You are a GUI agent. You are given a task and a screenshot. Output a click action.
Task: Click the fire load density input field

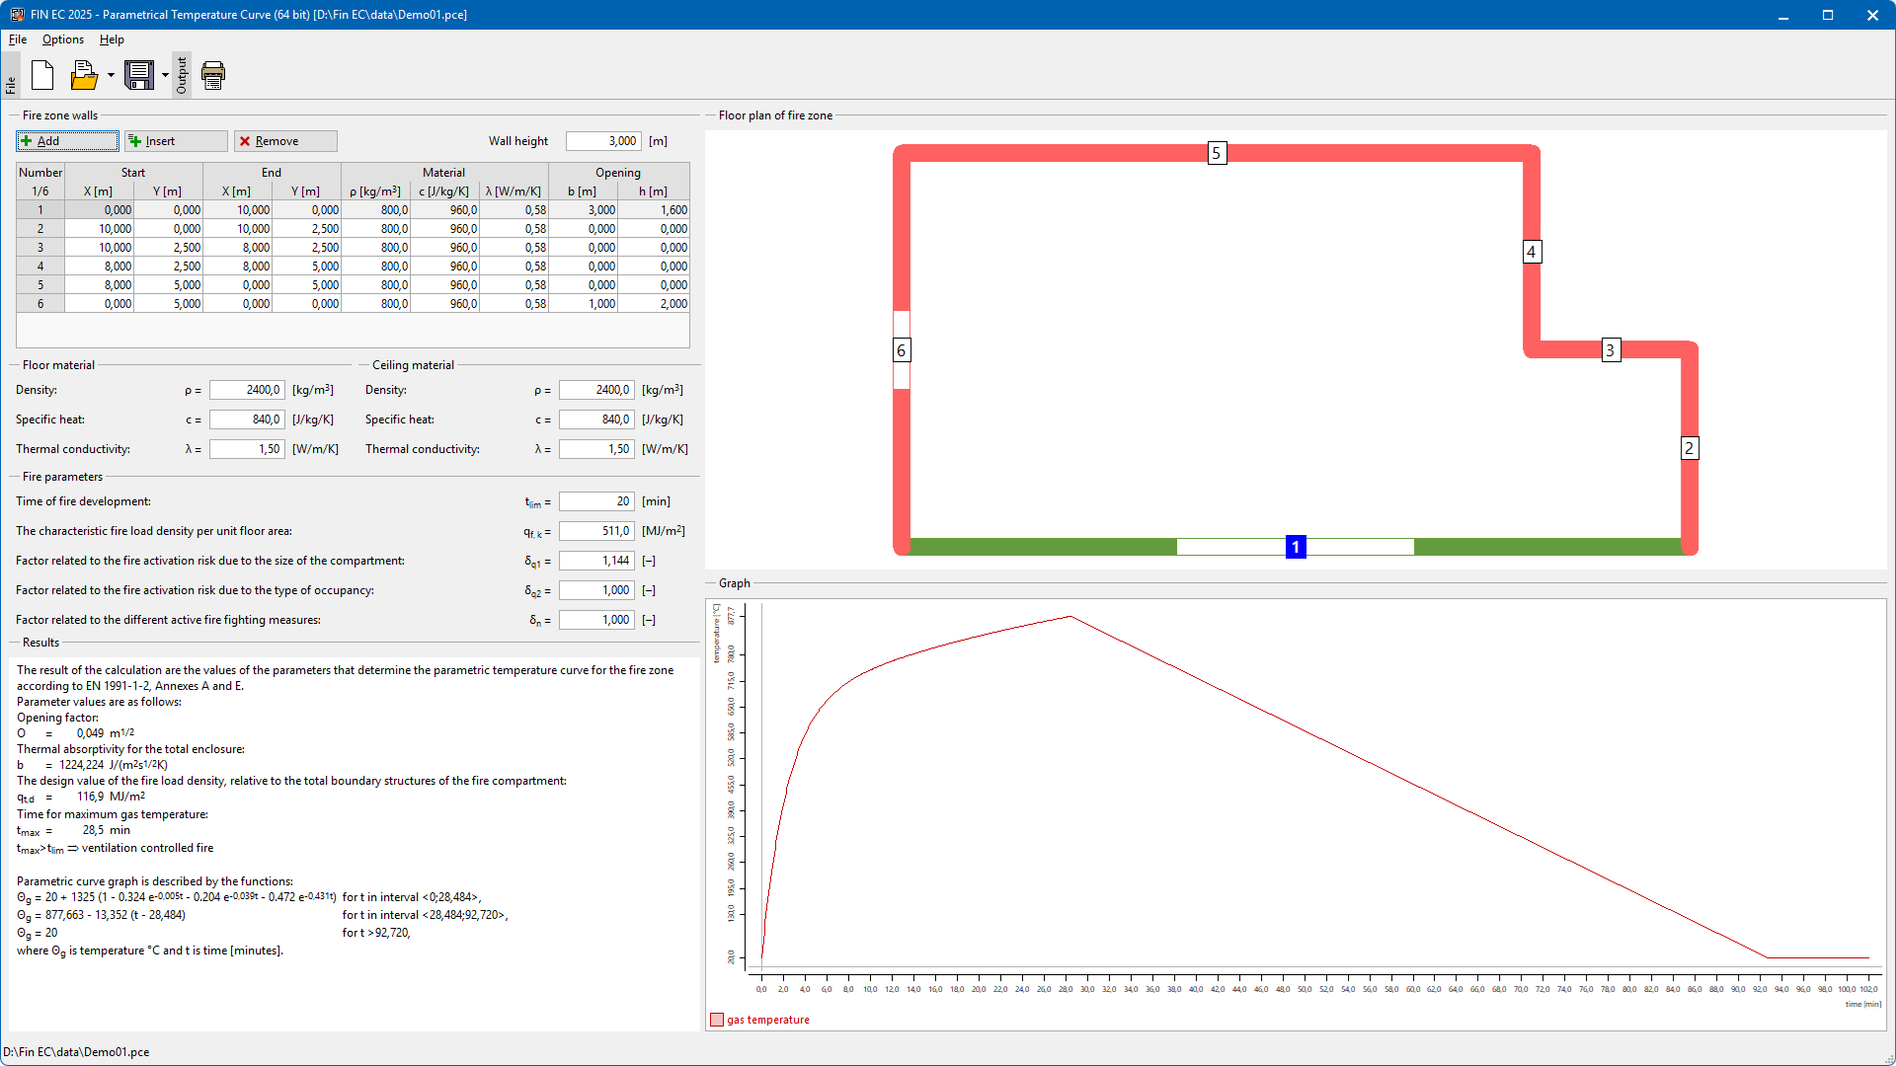tap(596, 531)
